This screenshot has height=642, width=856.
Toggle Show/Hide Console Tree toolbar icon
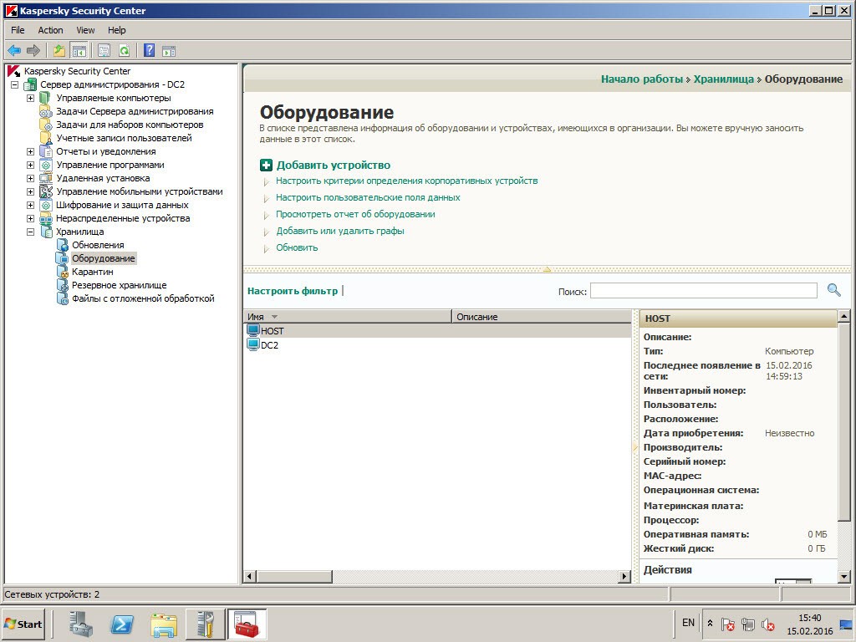79,51
